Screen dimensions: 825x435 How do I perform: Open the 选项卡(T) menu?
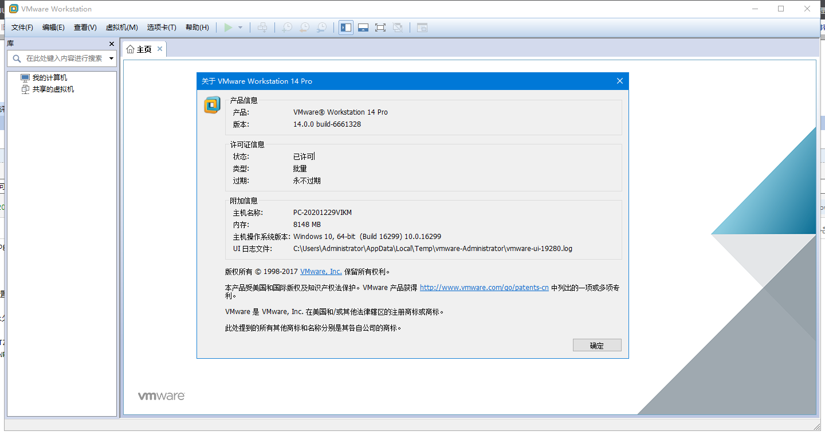162,28
